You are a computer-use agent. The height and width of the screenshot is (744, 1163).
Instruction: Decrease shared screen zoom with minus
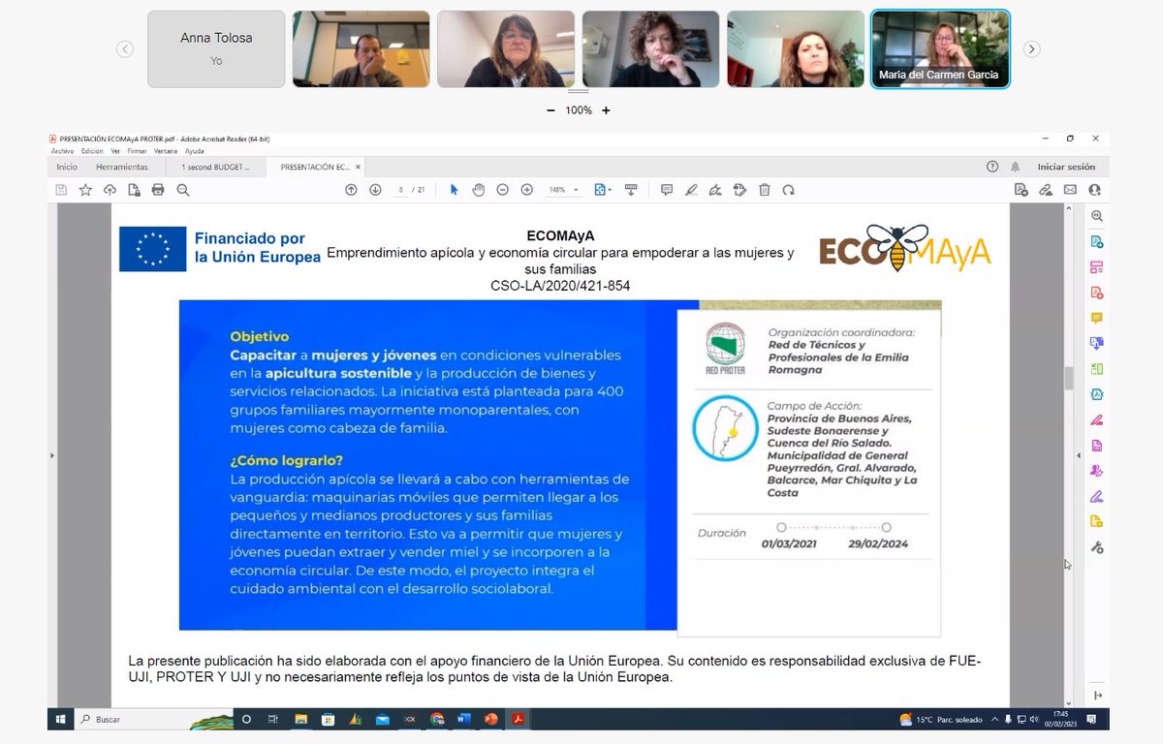550,110
